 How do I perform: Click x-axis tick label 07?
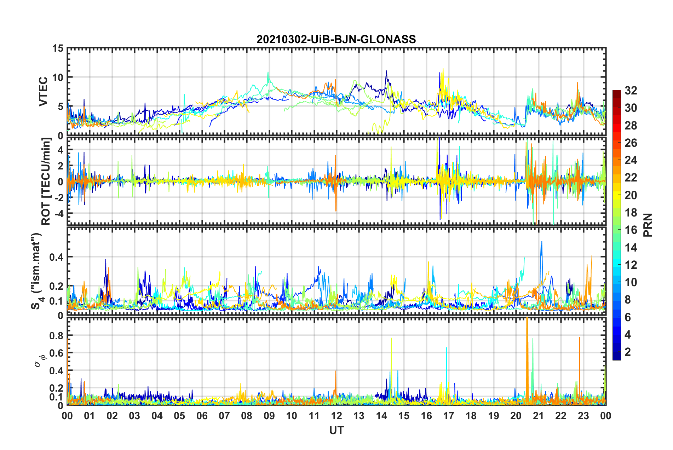tap(224, 416)
